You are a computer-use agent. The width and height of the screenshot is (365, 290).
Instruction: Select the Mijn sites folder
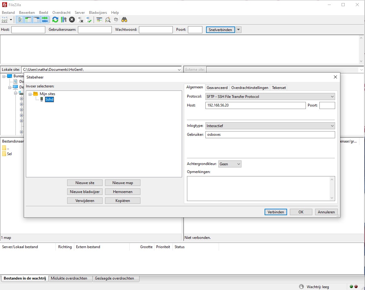pyautogui.click(x=47, y=94)
